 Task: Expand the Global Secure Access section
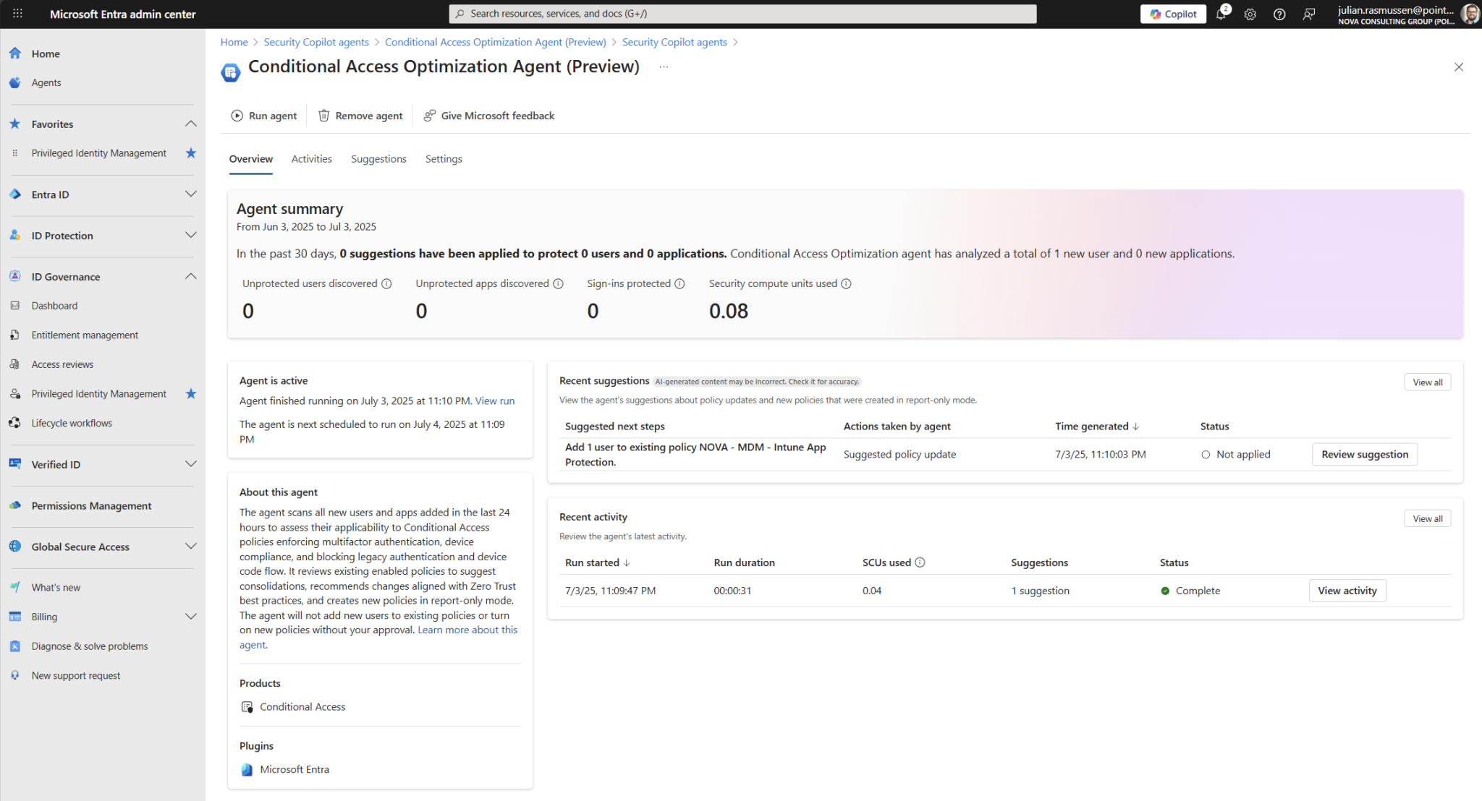[191, 546]
